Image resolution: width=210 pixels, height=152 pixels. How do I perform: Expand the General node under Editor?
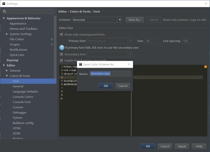click(x=7, y=70)
